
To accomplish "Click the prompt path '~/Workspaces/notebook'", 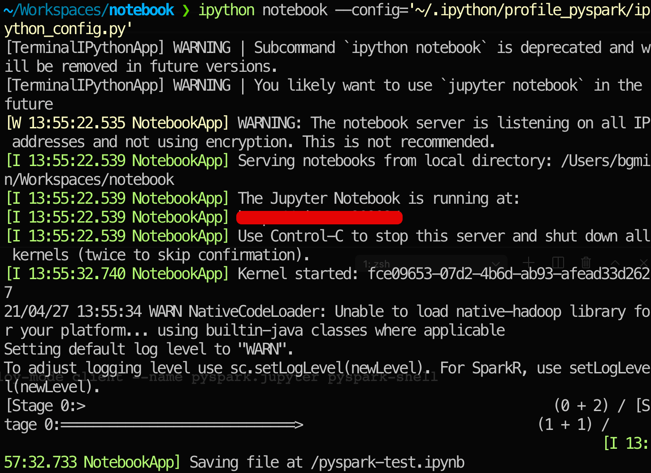I will pos(89,10).
